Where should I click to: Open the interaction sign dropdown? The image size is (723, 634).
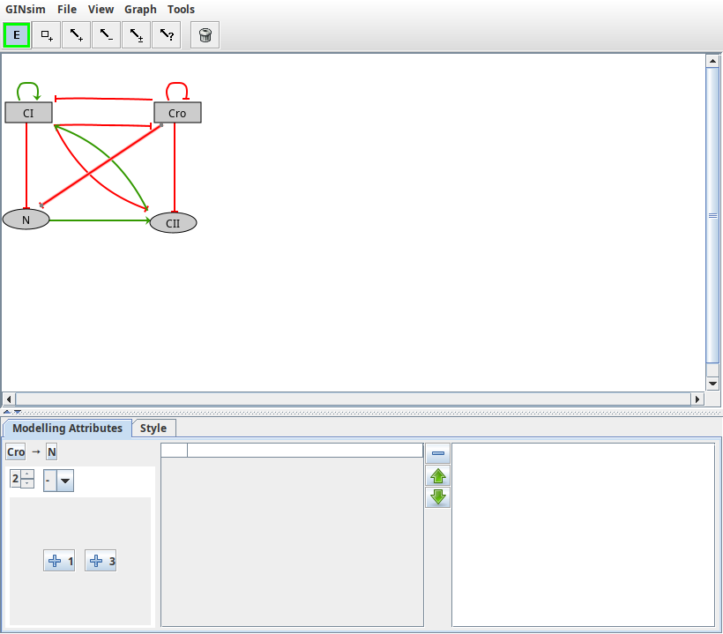click(63, 480)
